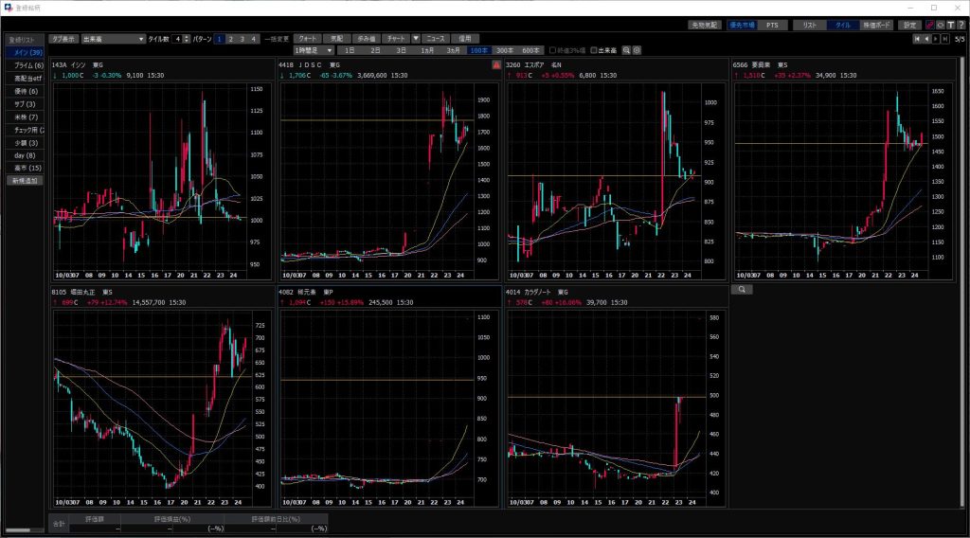Click the pink link icon in top-right toolbar
This screenshot has height=538, width=970.
pos(929,25)
